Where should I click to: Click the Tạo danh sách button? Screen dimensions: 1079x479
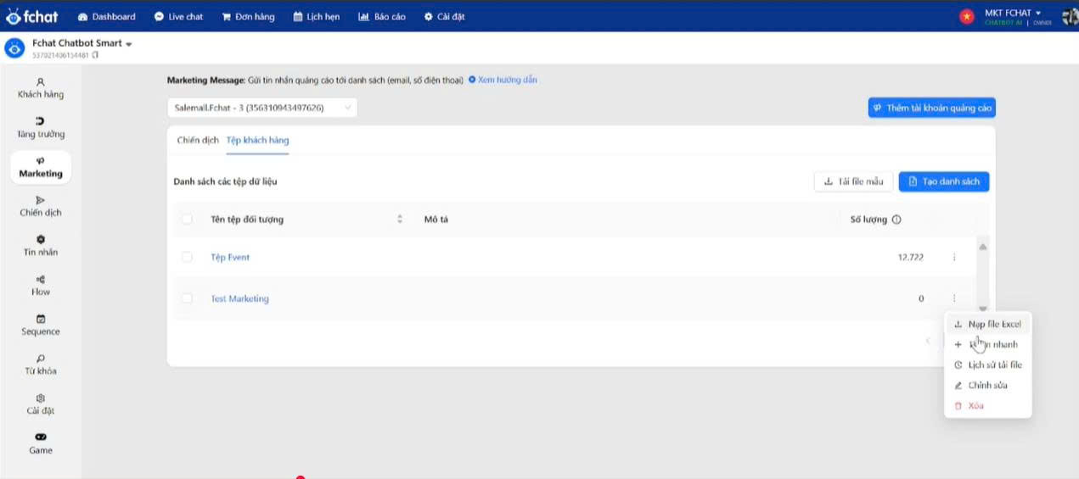943,181
